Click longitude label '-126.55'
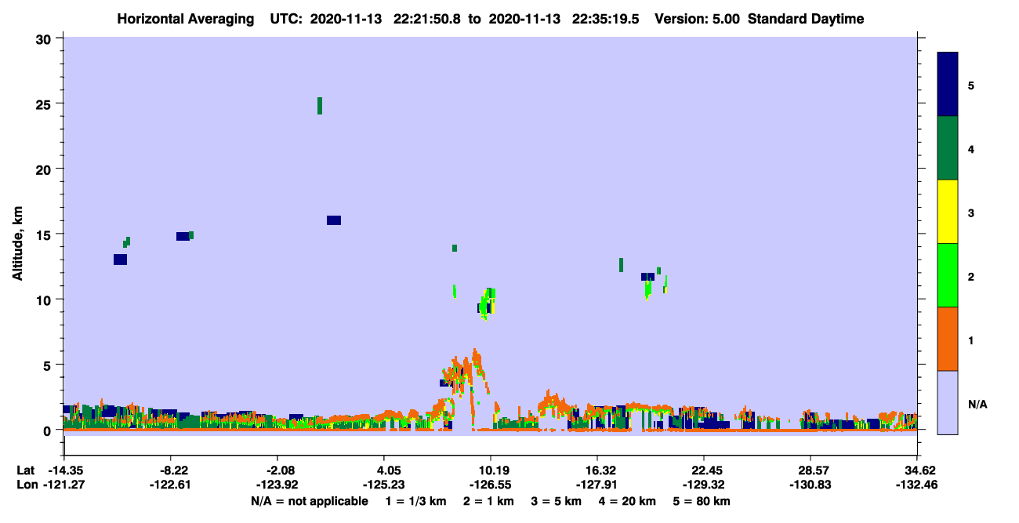Screen dimensions: 1019x523 tap(491, 485)
